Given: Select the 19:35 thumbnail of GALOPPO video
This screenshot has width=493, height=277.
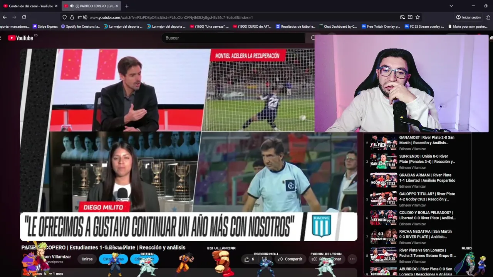Looking at the screenshot, I should (384, 199).
